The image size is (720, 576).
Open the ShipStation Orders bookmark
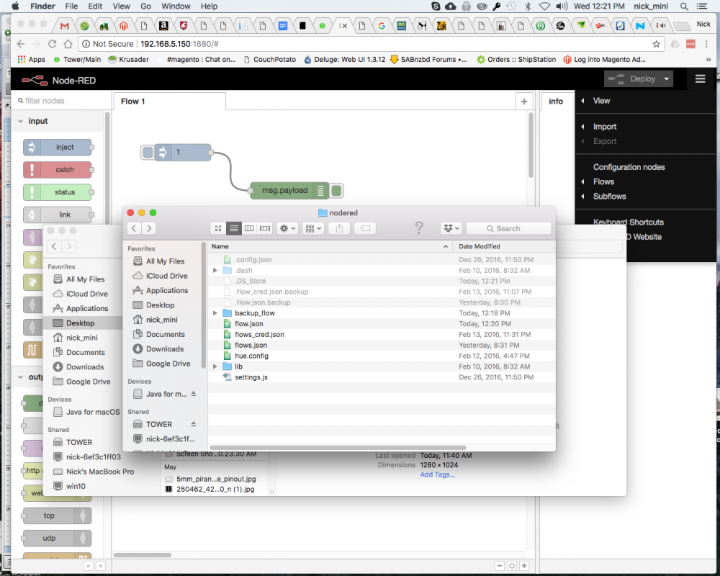coord(516,60)
